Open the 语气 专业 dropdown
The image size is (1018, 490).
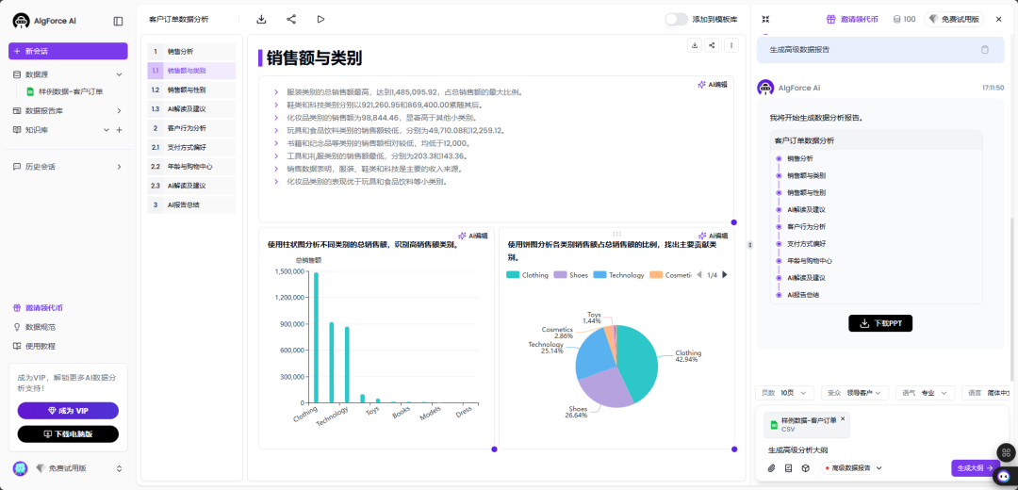926,393
